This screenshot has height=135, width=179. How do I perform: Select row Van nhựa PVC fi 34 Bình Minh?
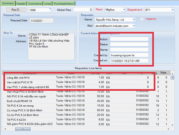point(86,92)
